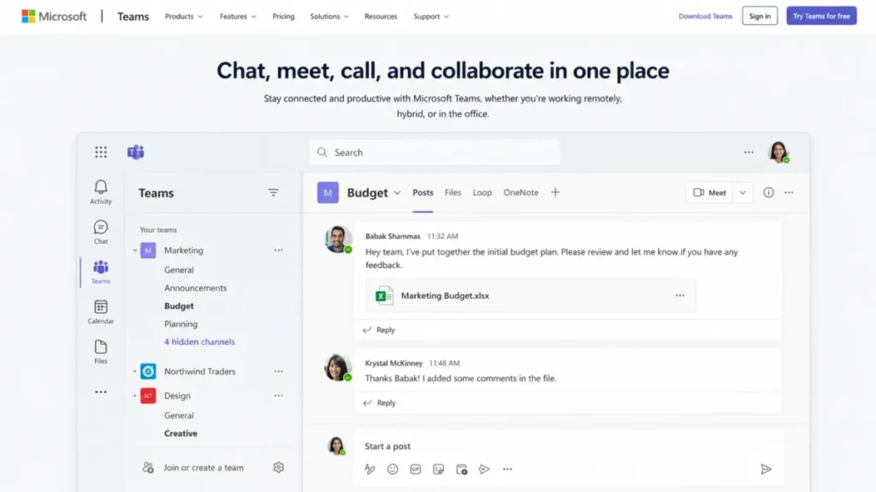Open Activity bell in sidebar

101,191
